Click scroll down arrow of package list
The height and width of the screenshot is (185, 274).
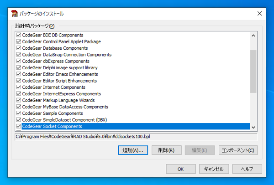(x=253, y=128)
